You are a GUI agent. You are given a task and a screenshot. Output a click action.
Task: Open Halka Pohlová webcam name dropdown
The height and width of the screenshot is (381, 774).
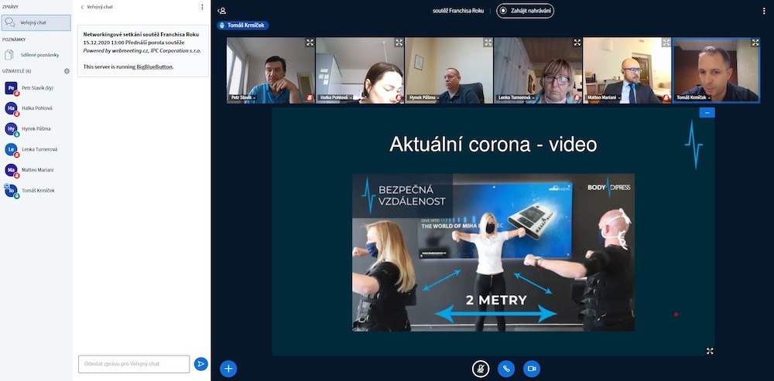click(x=336, y=97)
